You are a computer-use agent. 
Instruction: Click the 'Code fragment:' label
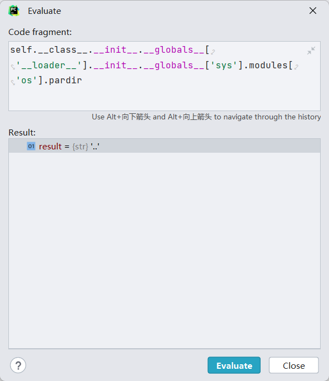coord(40,32)
